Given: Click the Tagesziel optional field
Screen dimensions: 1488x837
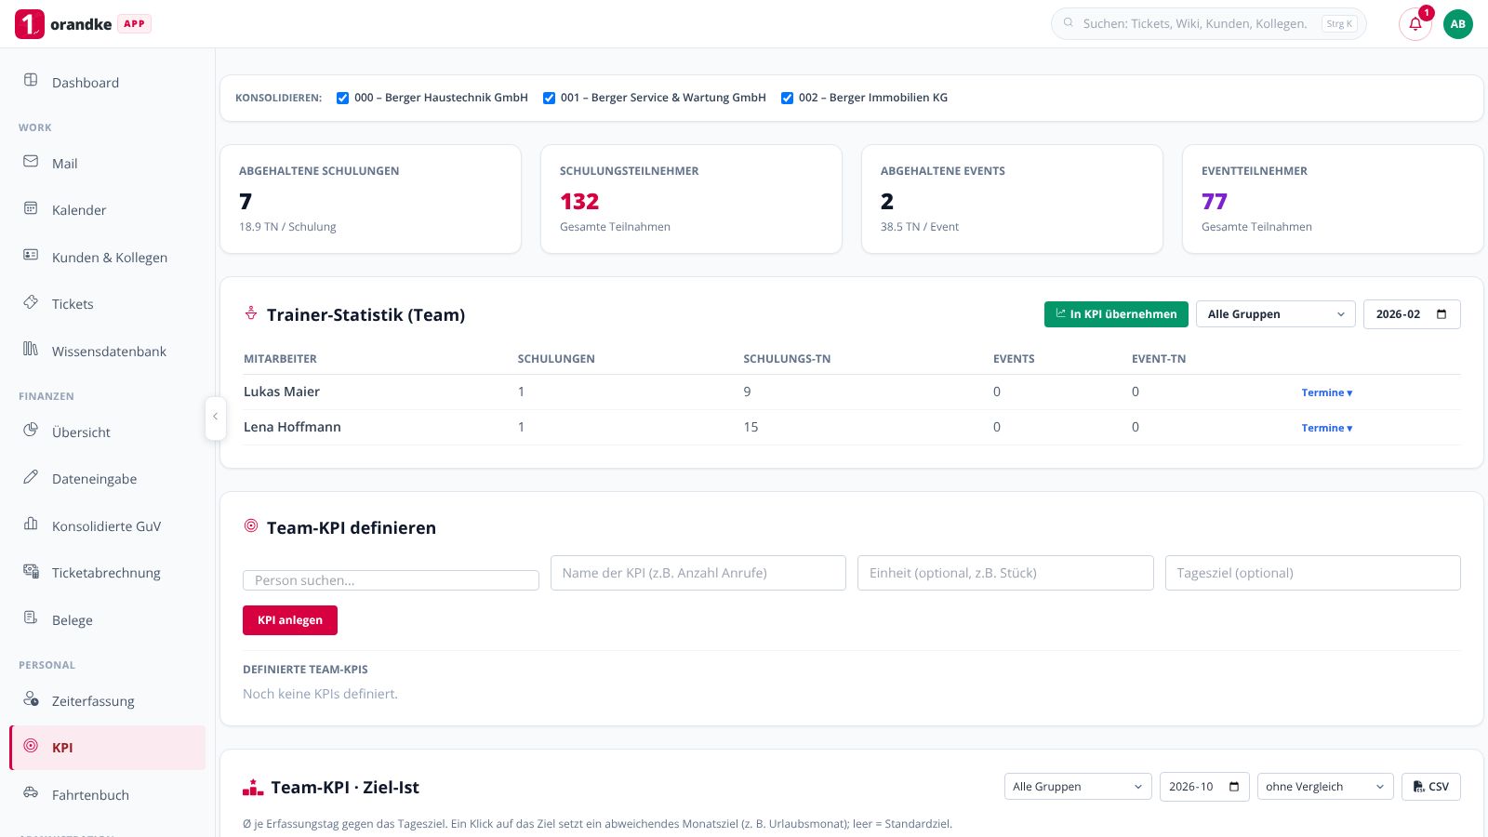Looking at the screenshot, I should [x=1313, y=573].
